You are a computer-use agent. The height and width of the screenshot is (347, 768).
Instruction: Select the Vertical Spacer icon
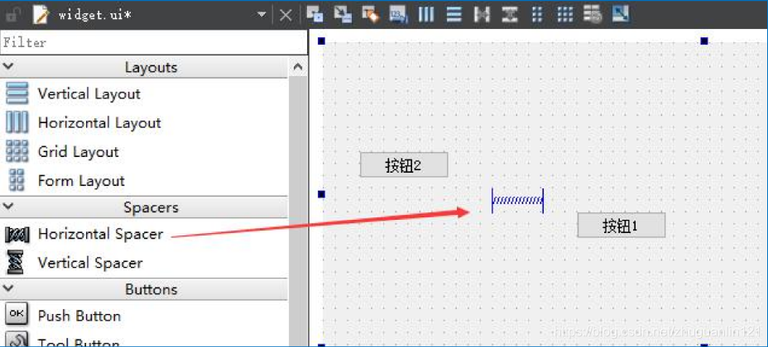[16, 263]
